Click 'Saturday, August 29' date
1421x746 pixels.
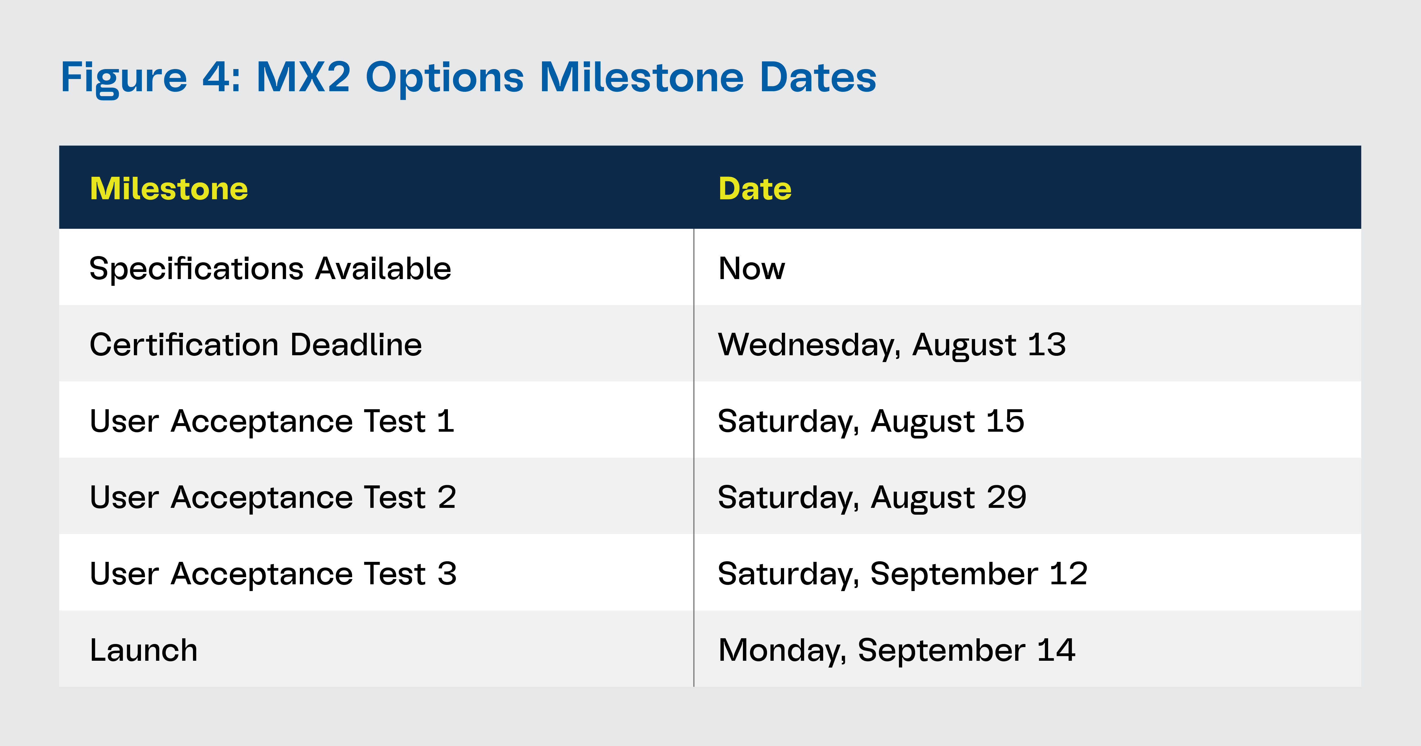point(872,497)
